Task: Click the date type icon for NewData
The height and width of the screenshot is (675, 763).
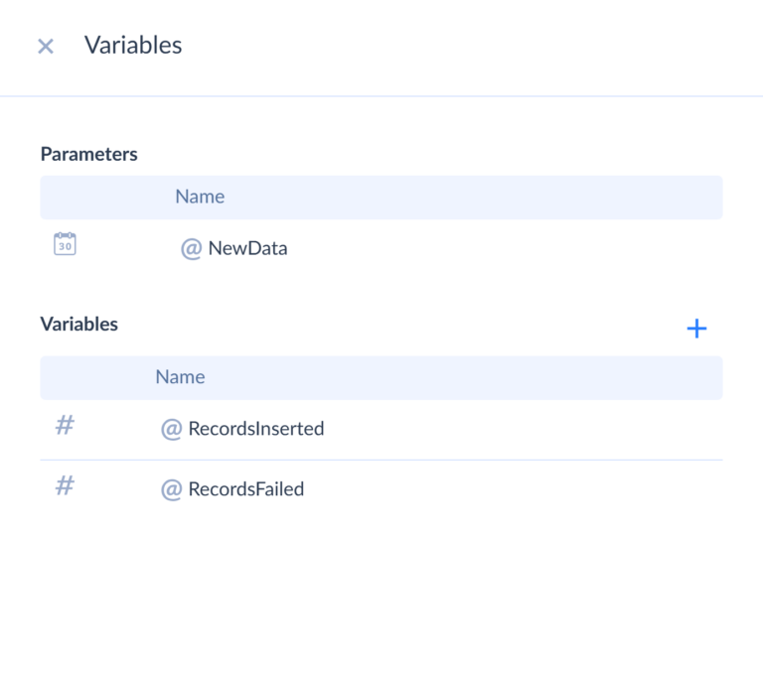Action: coord(65,244)
